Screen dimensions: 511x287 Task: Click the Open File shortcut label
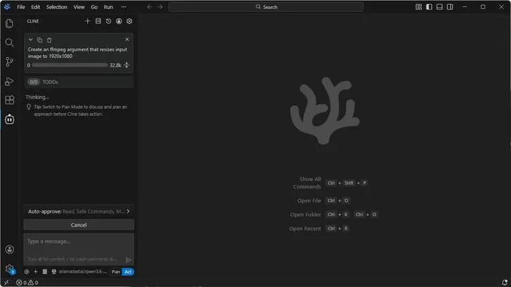[309, 201]
